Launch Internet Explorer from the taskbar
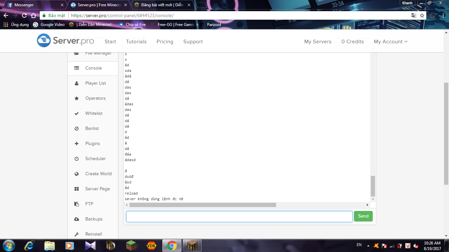The image size is (449, 252). pyautogui.click(x=29, y=245)
